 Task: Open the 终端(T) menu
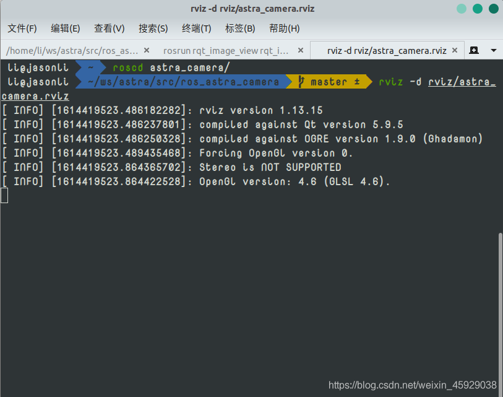pyautogui.click(x=196, y=28)
